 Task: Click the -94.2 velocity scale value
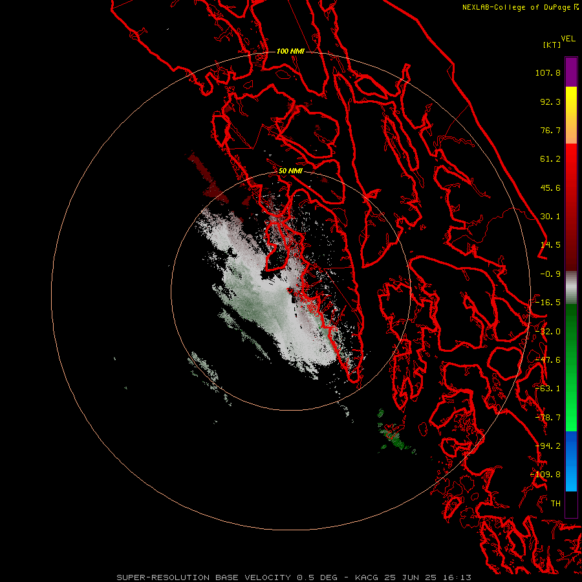(x=548, y=446)
